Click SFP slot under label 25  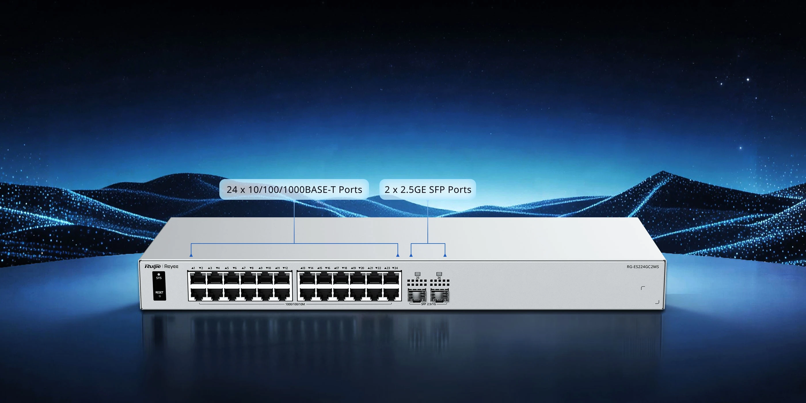tap(417, 295)
